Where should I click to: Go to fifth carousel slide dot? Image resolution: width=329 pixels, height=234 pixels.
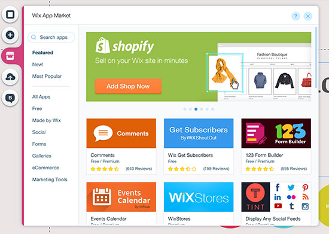point(207,109)
